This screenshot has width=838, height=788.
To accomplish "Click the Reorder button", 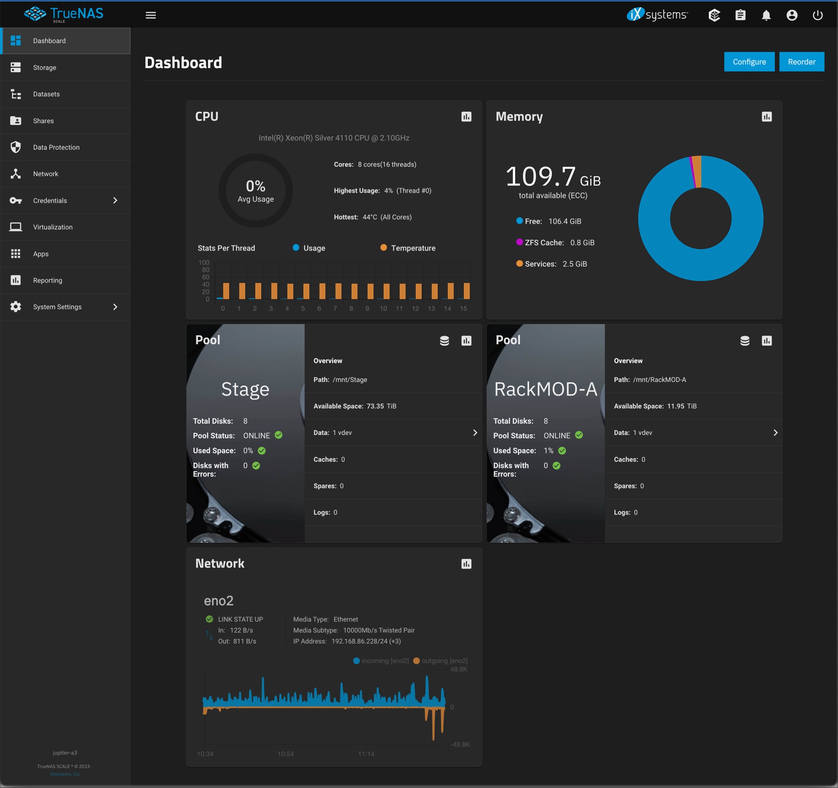I will pyautogui.click(x=801, y=61).
